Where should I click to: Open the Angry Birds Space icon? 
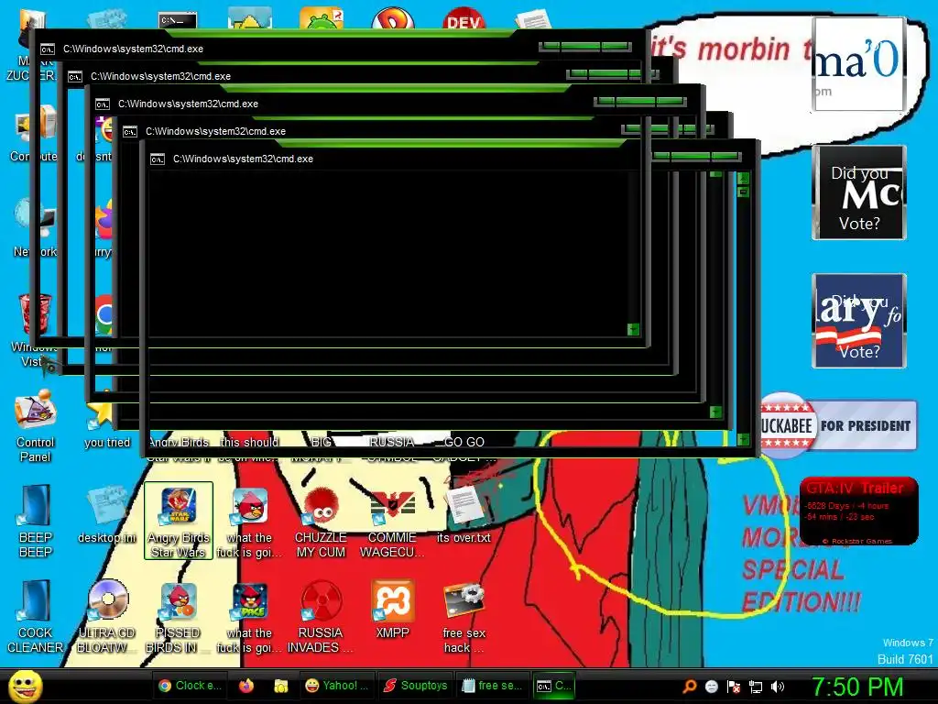pyautogui.click(x=249, y=617)
